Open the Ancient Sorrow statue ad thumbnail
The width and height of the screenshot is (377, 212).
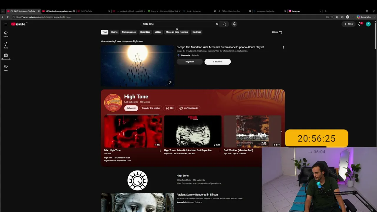[x=138, y=202]
